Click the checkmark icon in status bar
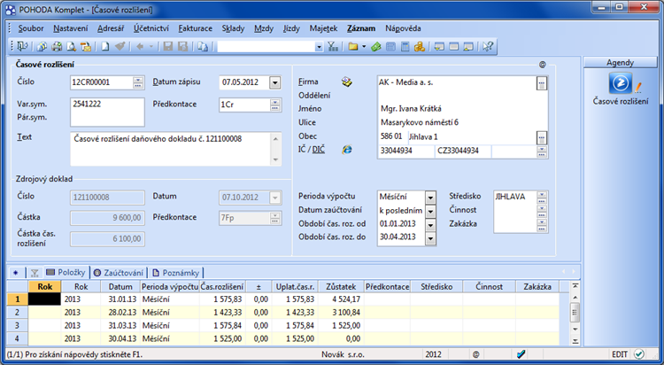Screen dimensions: 664x365 pyautogui.click(x=521, y=354)
